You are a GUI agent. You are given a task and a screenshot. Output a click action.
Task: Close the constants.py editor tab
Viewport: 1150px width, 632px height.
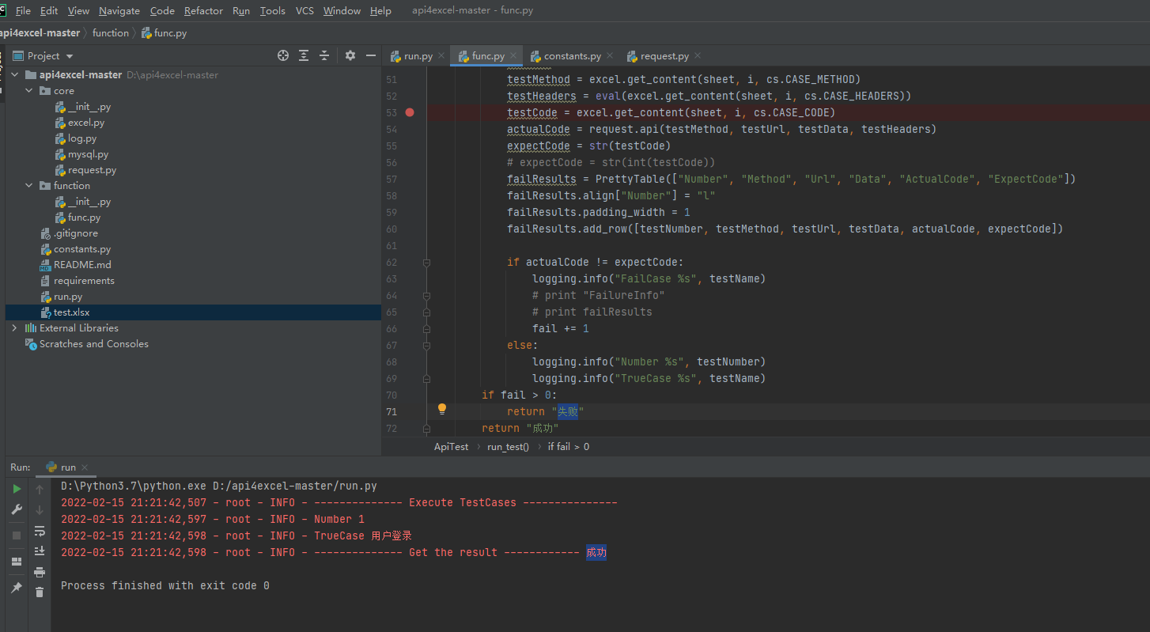[x=609, y=56]
